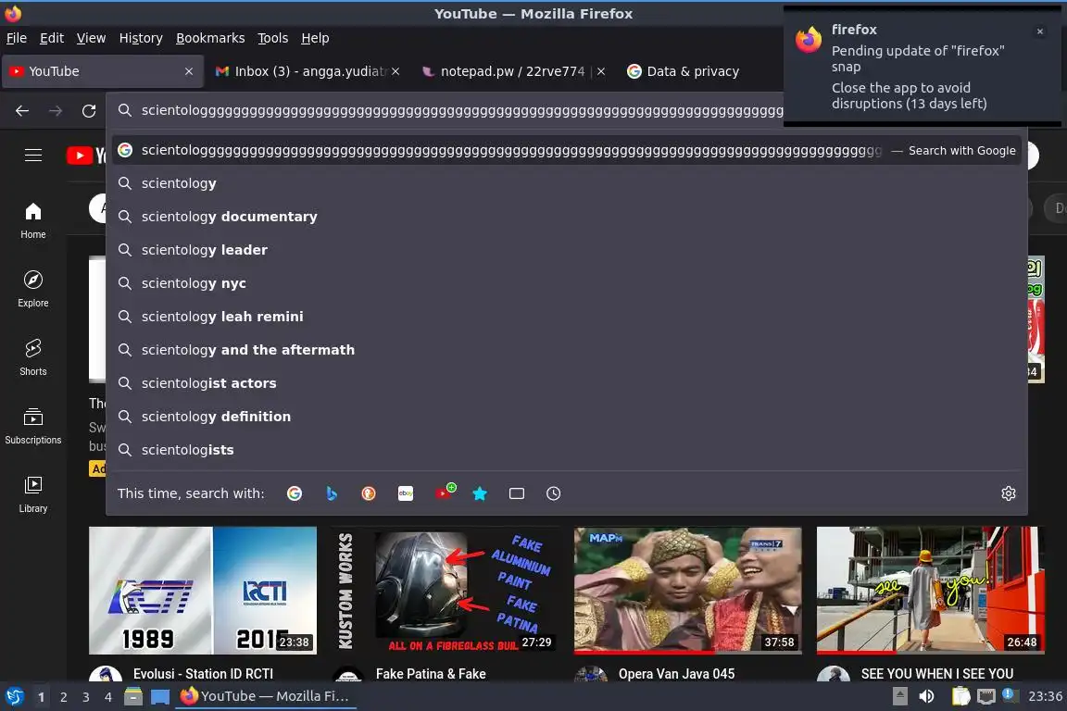Choose 'scientology leader' suggestion
Screen dimensions: 1067x711
click(x=568, y=250)
